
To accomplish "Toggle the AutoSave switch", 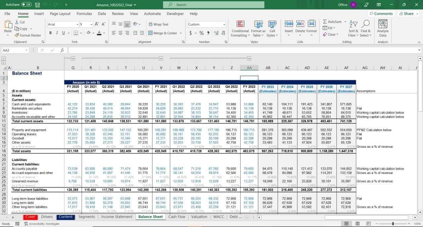I will 26,5.
